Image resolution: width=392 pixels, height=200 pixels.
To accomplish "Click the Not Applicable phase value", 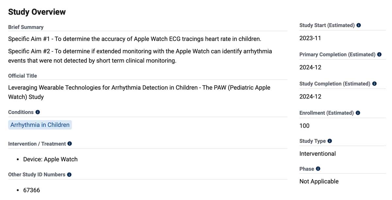I will click(x=319, y=181).
